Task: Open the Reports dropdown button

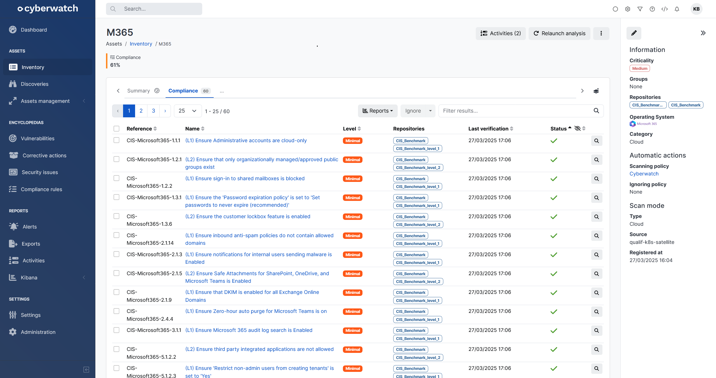Action: 378,111
